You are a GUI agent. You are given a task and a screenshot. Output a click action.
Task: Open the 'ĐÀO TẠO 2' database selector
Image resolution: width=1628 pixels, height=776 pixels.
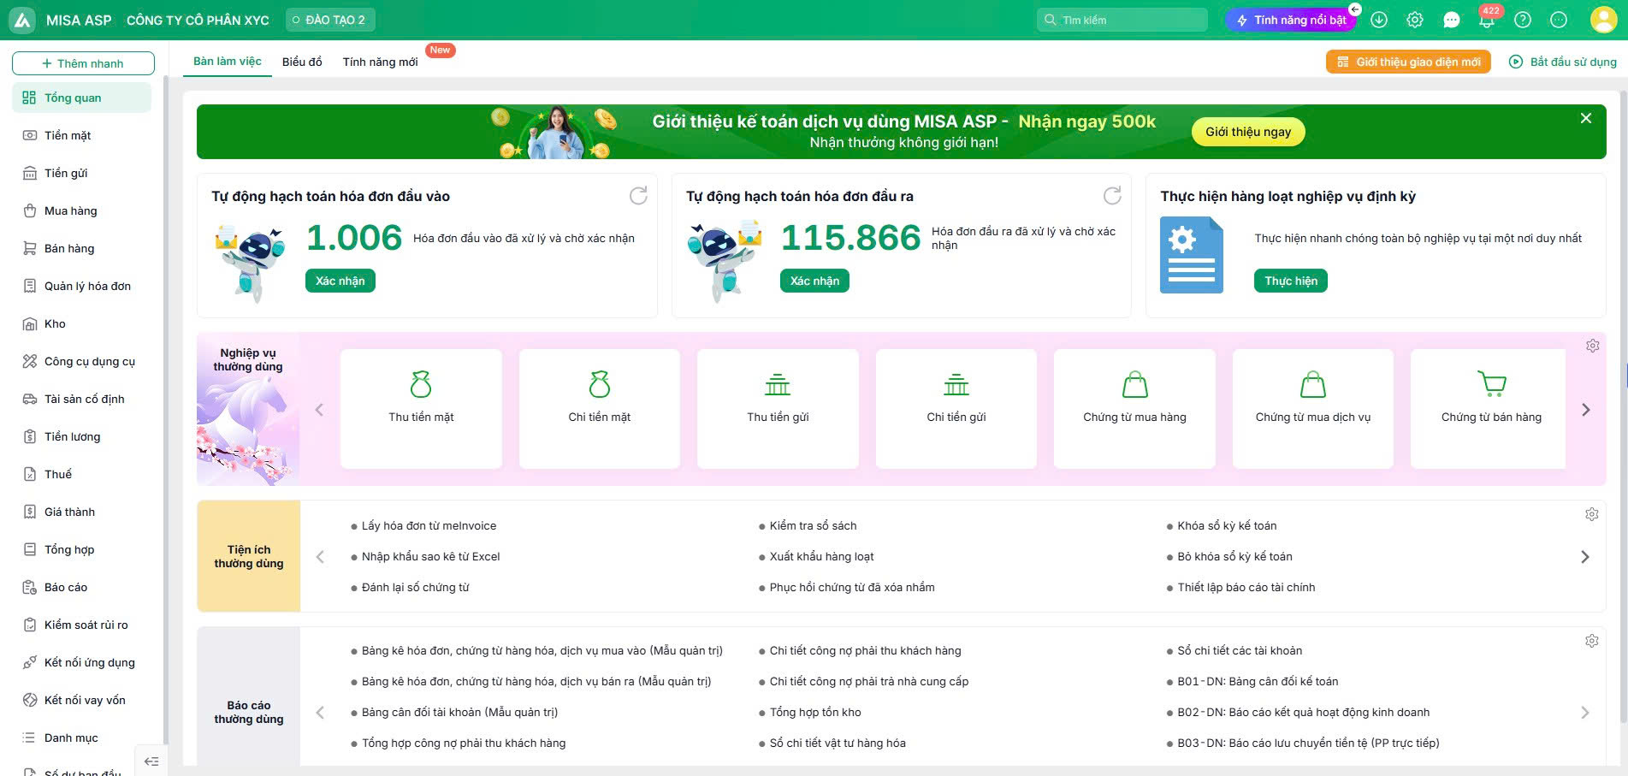click(x=329, y=20)
